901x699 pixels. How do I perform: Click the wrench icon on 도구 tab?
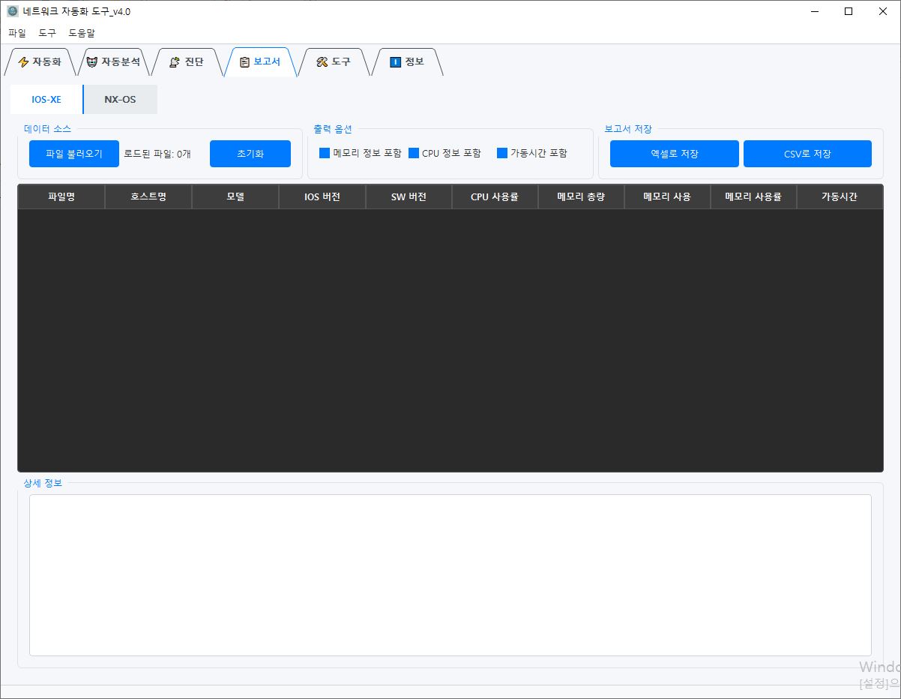tap(322, 62)
